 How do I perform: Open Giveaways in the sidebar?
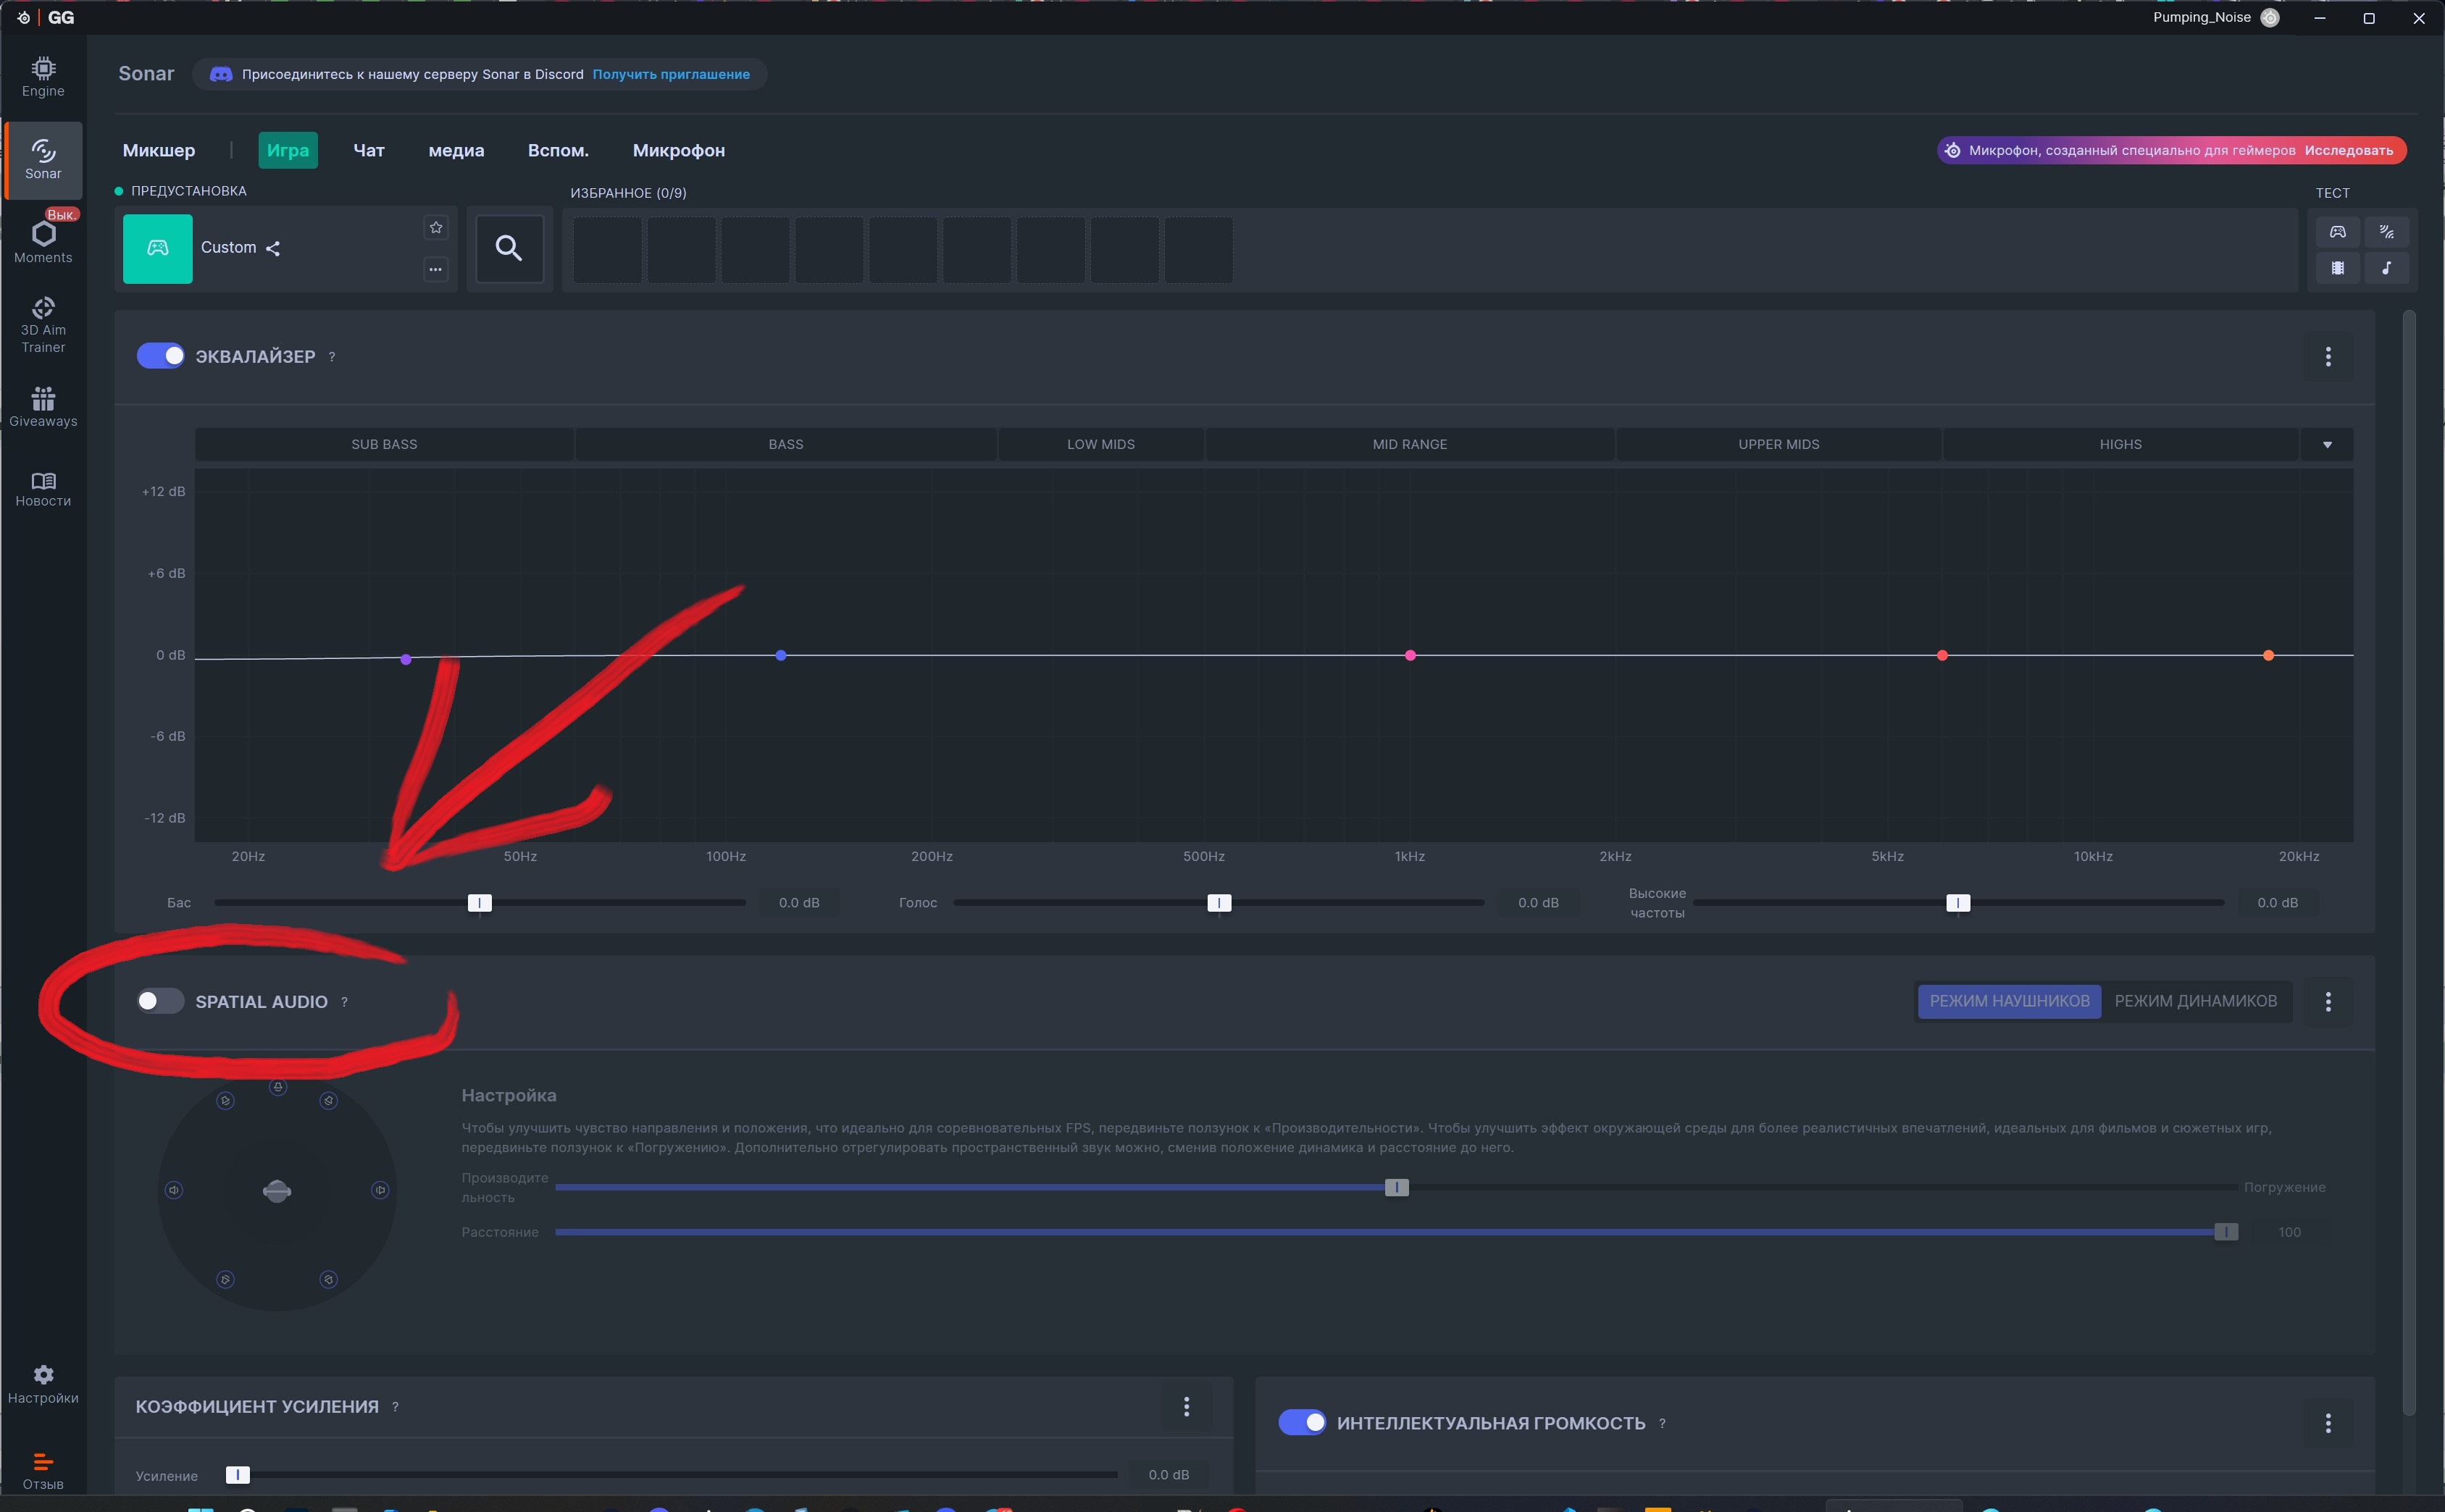43,406
